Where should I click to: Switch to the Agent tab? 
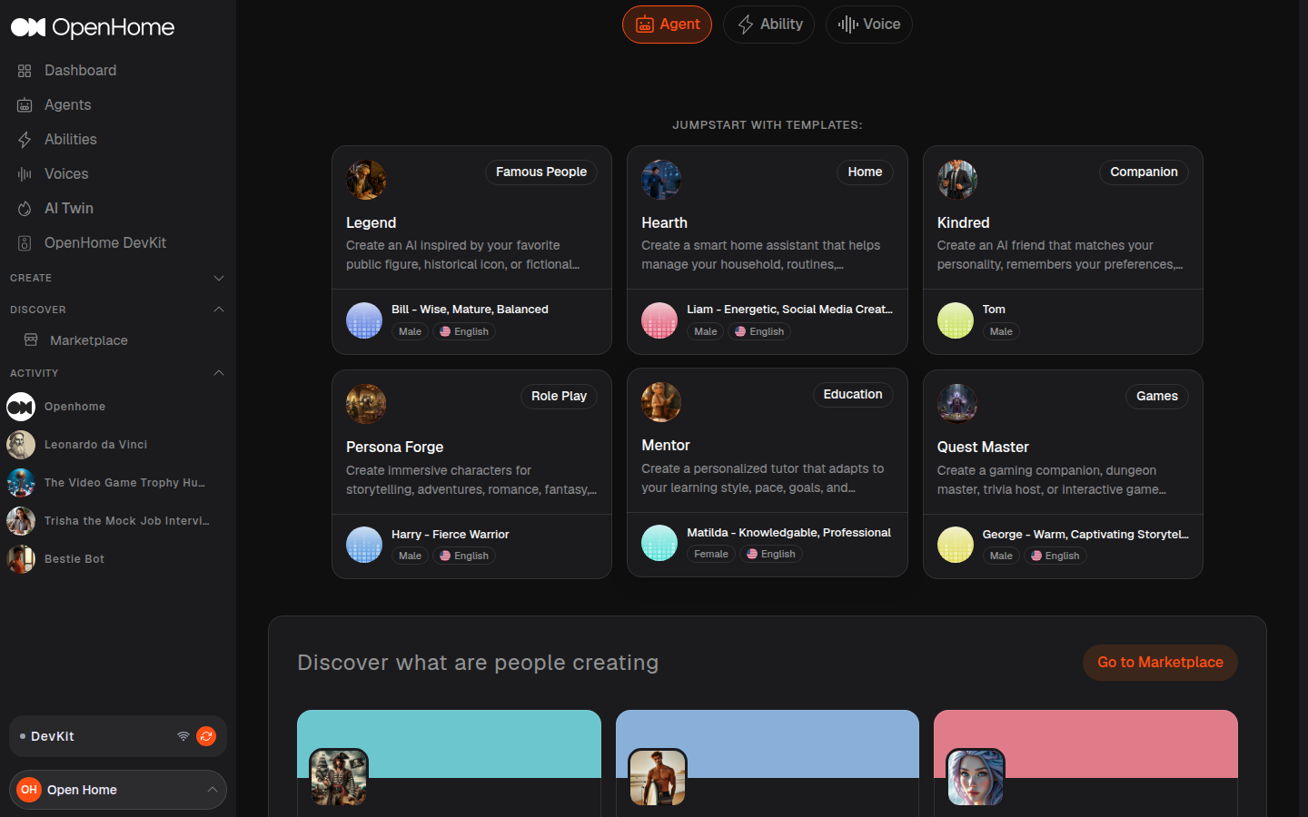pyautogui.click(x=667, y=25)
